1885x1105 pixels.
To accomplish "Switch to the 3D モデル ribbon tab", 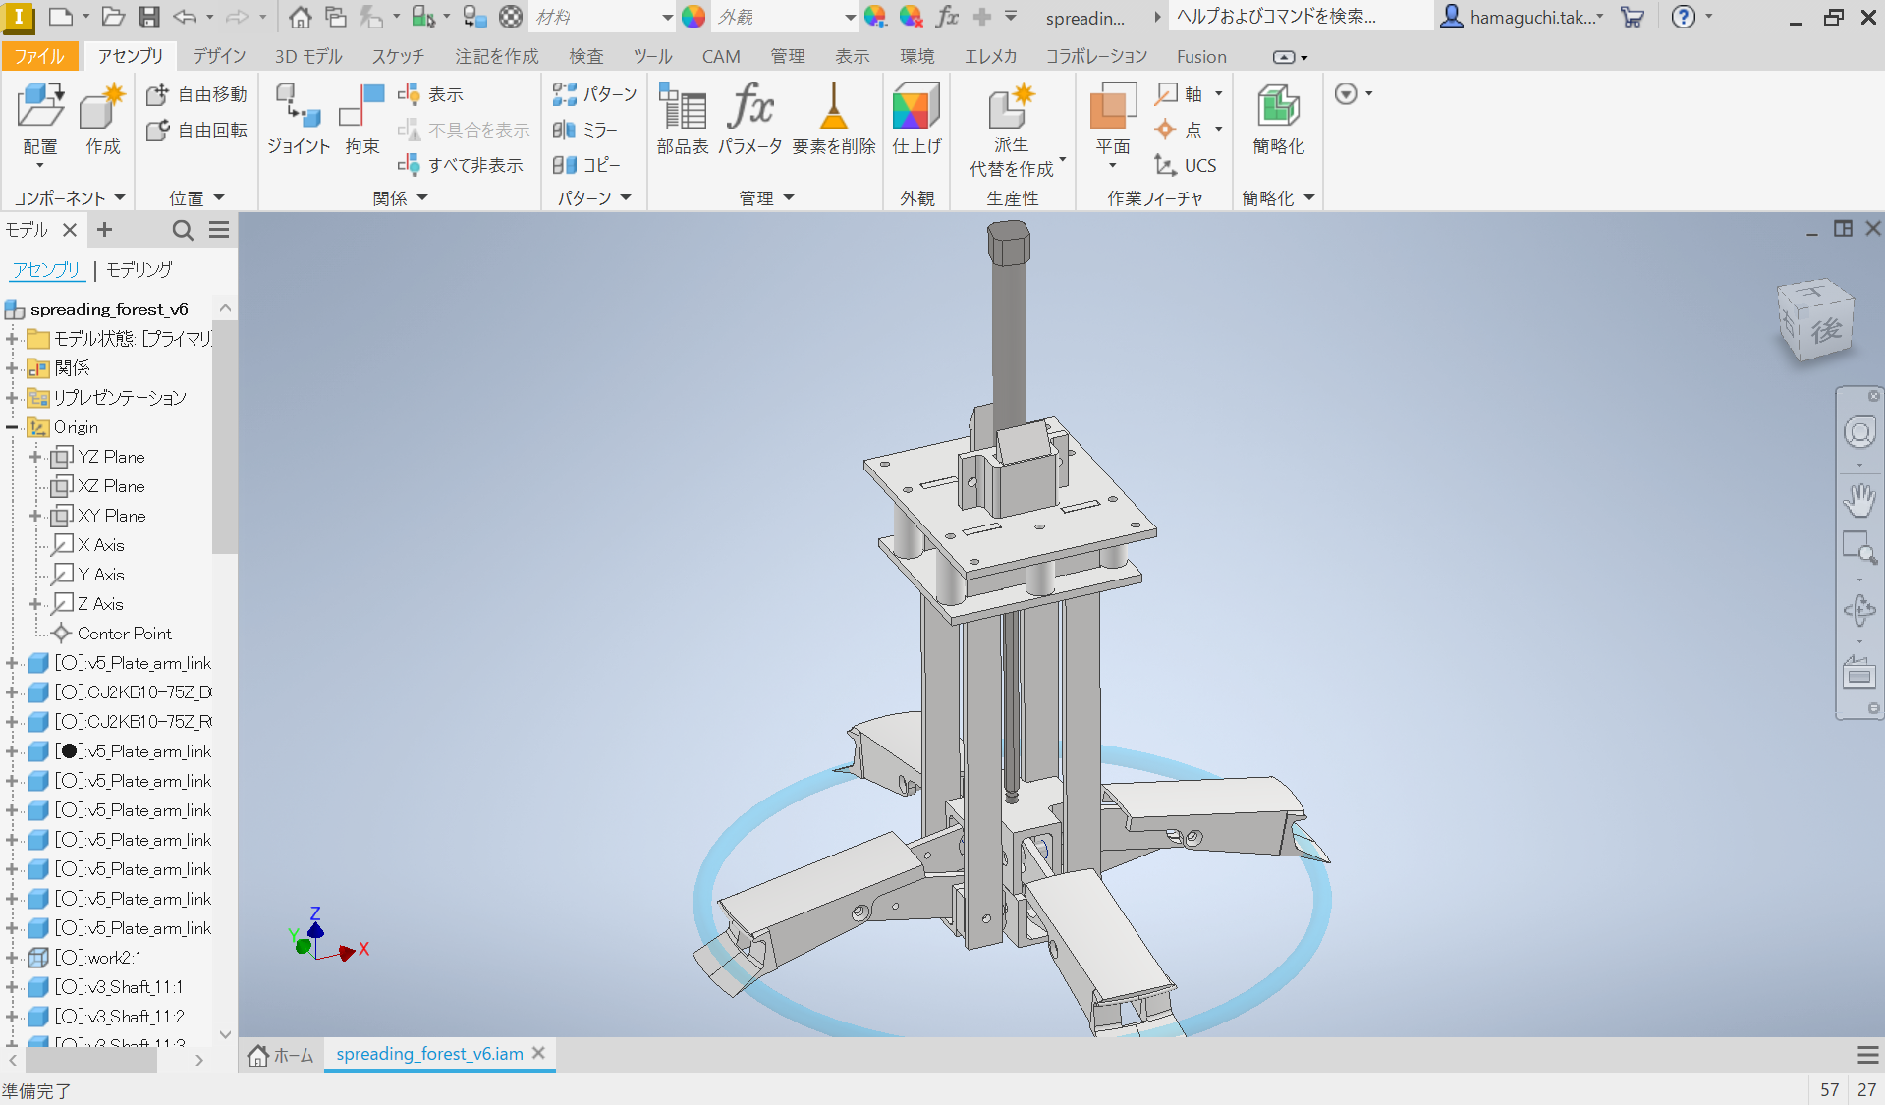I will (x=308, y=56).
